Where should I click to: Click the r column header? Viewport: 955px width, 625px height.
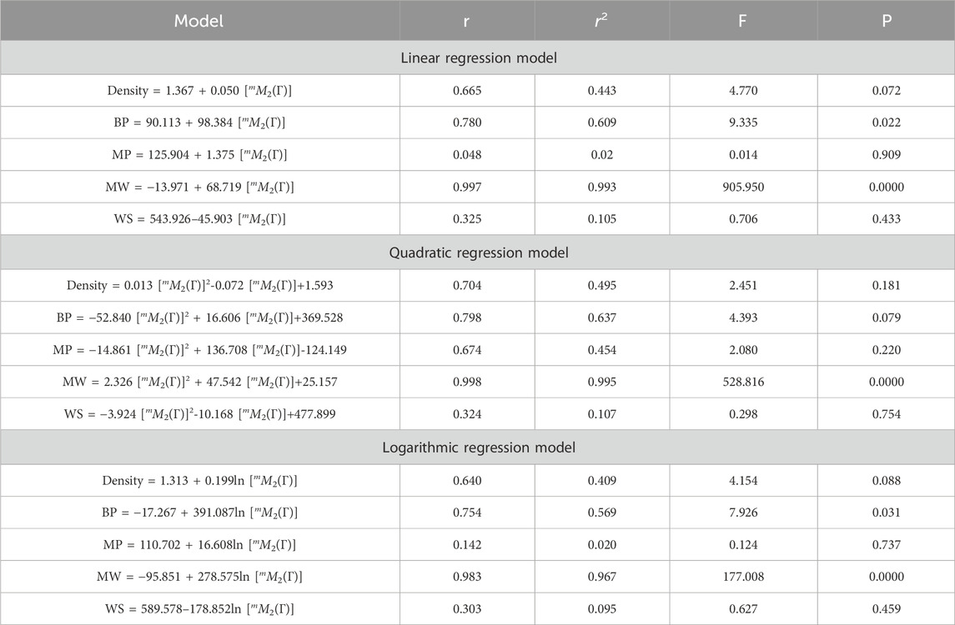pyautogui.click(x=466, y=21)
